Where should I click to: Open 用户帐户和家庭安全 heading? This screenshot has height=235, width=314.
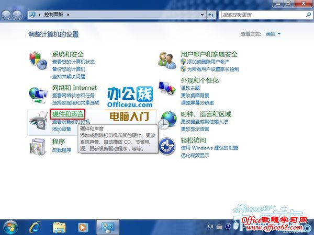[x=209, y=54]
